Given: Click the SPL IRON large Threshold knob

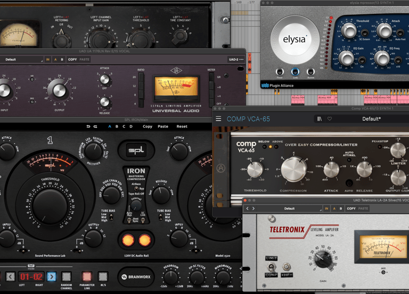Looking at the screenshot, I should point(50,206).
